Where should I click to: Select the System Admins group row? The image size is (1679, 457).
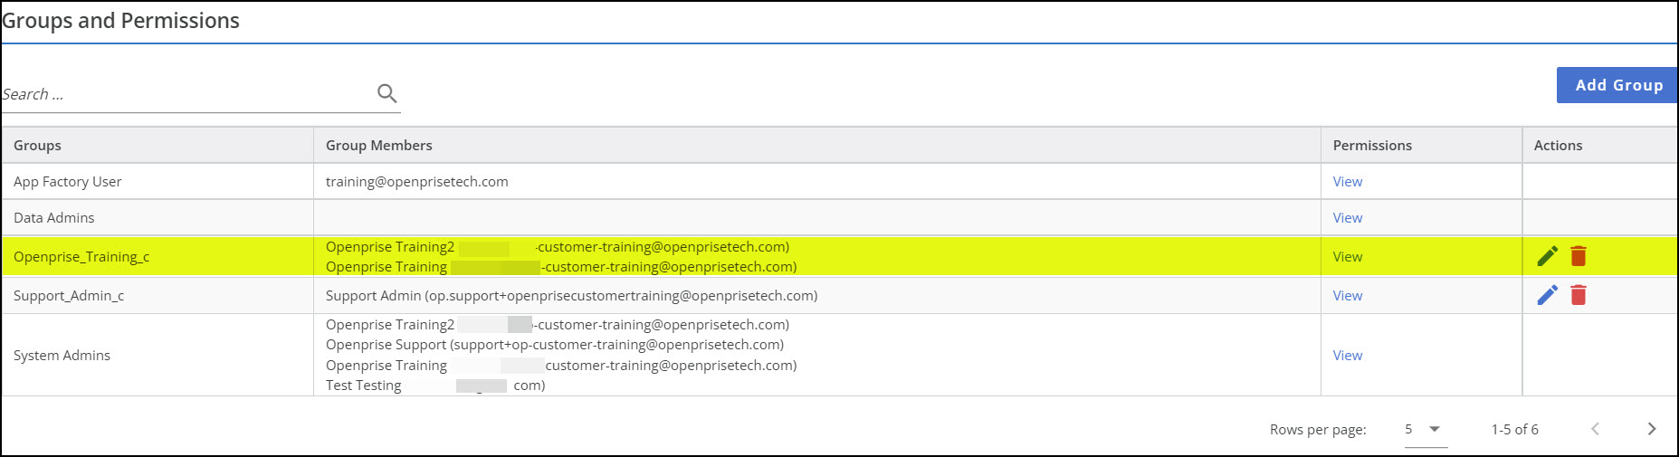point(62,356)
